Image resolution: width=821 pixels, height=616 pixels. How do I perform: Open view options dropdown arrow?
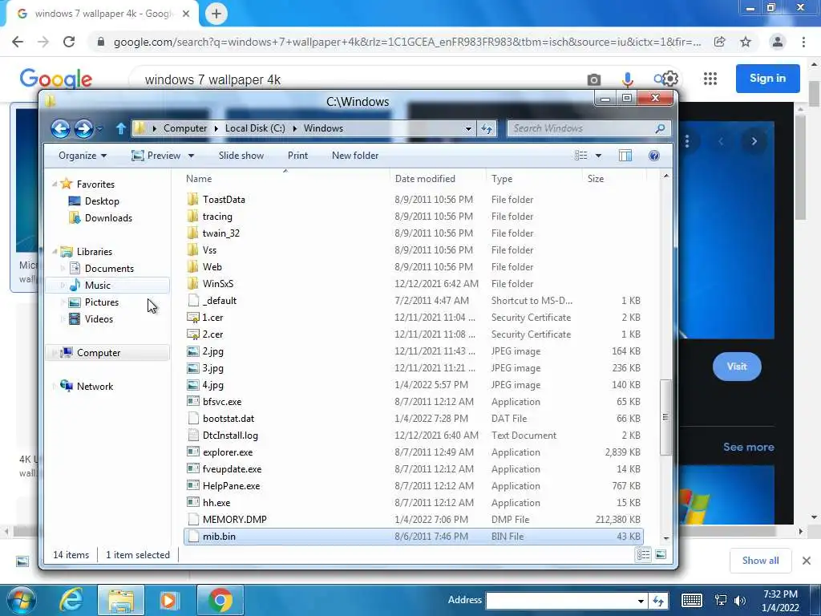pos(598,156)
